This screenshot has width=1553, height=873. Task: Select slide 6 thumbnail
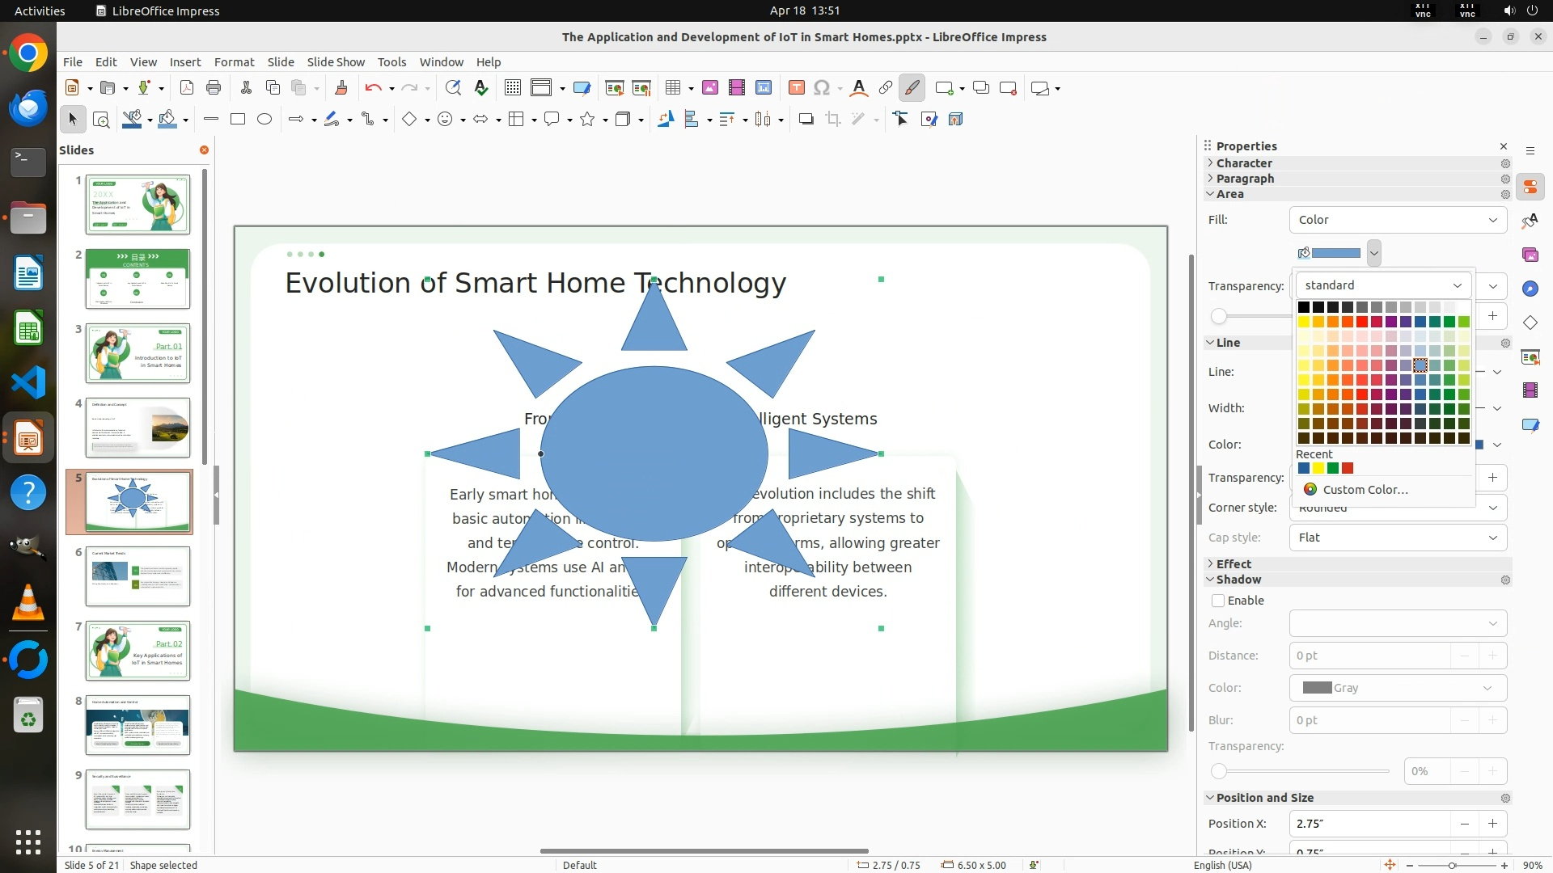coord(138,576)
